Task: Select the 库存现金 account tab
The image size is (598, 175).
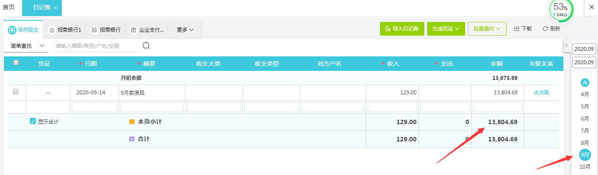Action: pyautogui.click(x=23, y=30)
